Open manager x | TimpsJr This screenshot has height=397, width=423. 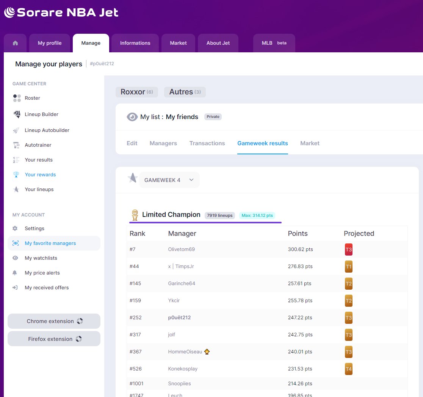tap(181, 267)
